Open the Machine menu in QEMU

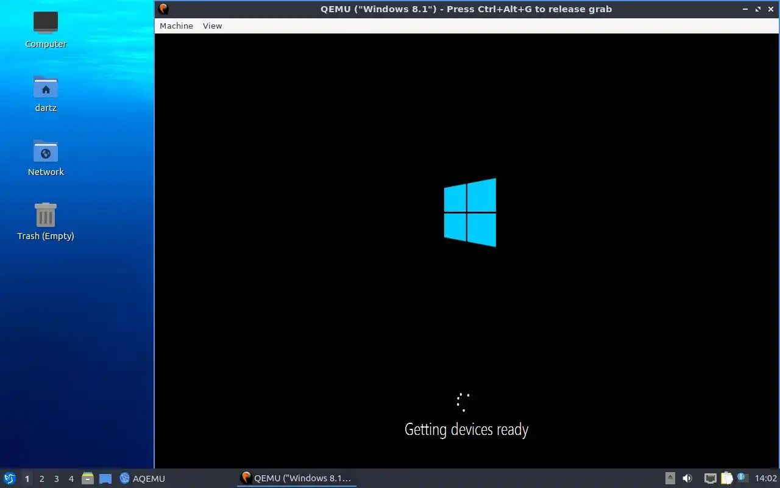tap(176, 26)
